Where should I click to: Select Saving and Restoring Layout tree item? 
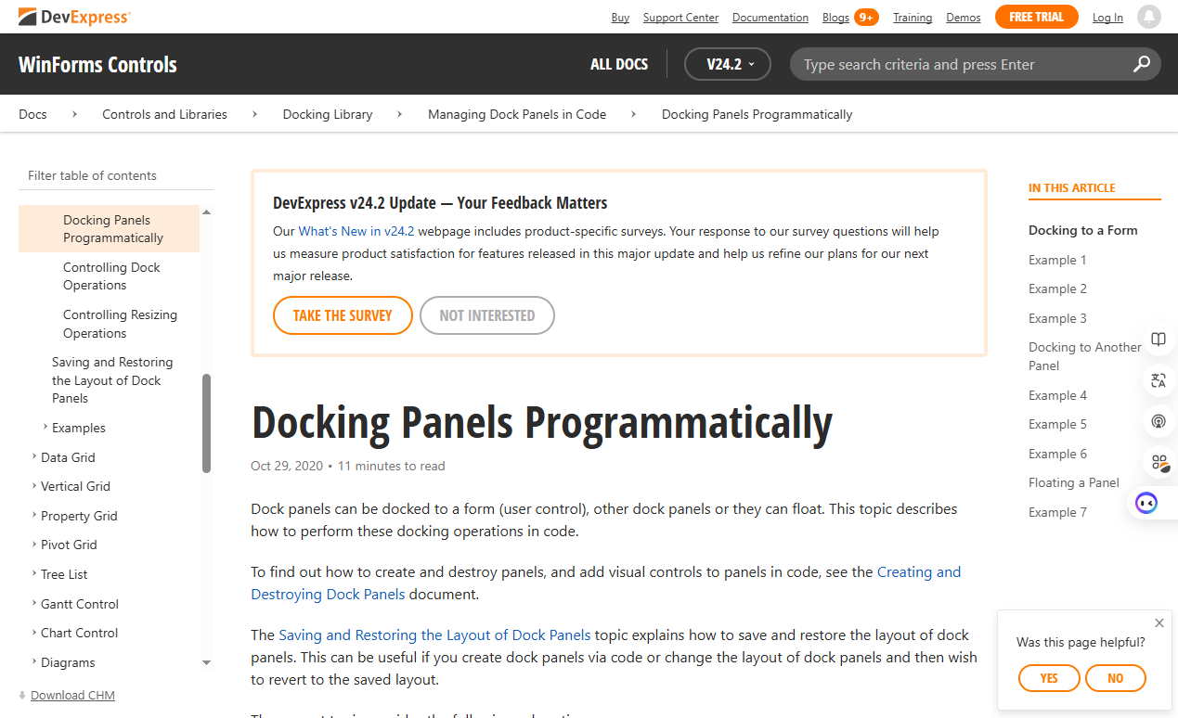[112, 380]
